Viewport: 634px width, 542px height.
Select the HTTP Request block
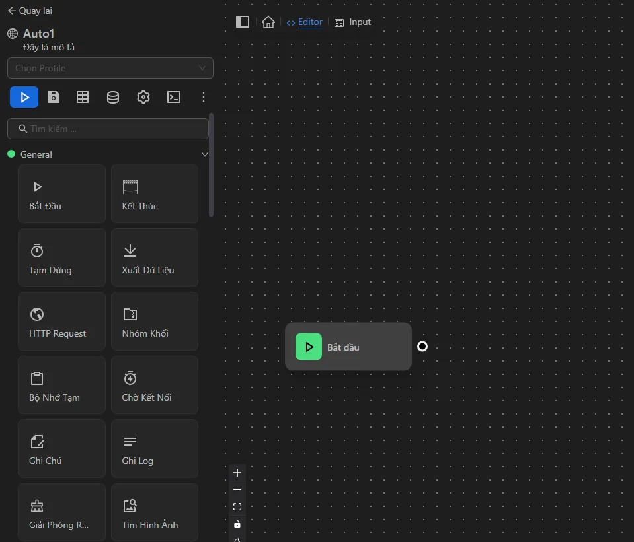pos(61,322)
